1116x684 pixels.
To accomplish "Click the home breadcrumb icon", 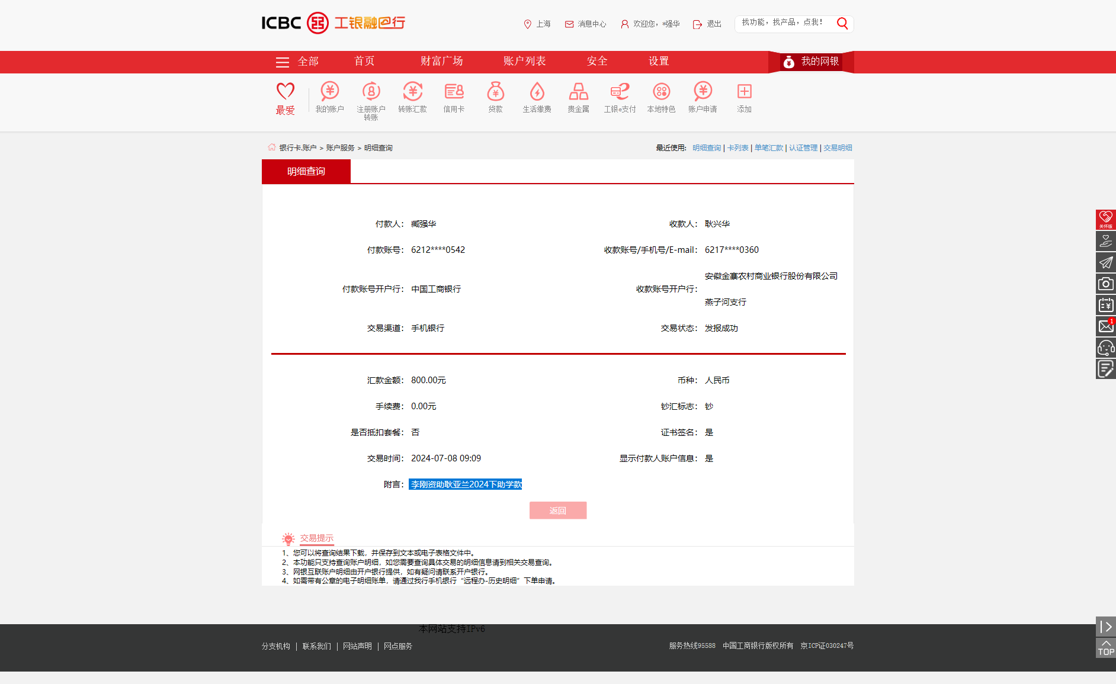I will [x=271, y=147].
